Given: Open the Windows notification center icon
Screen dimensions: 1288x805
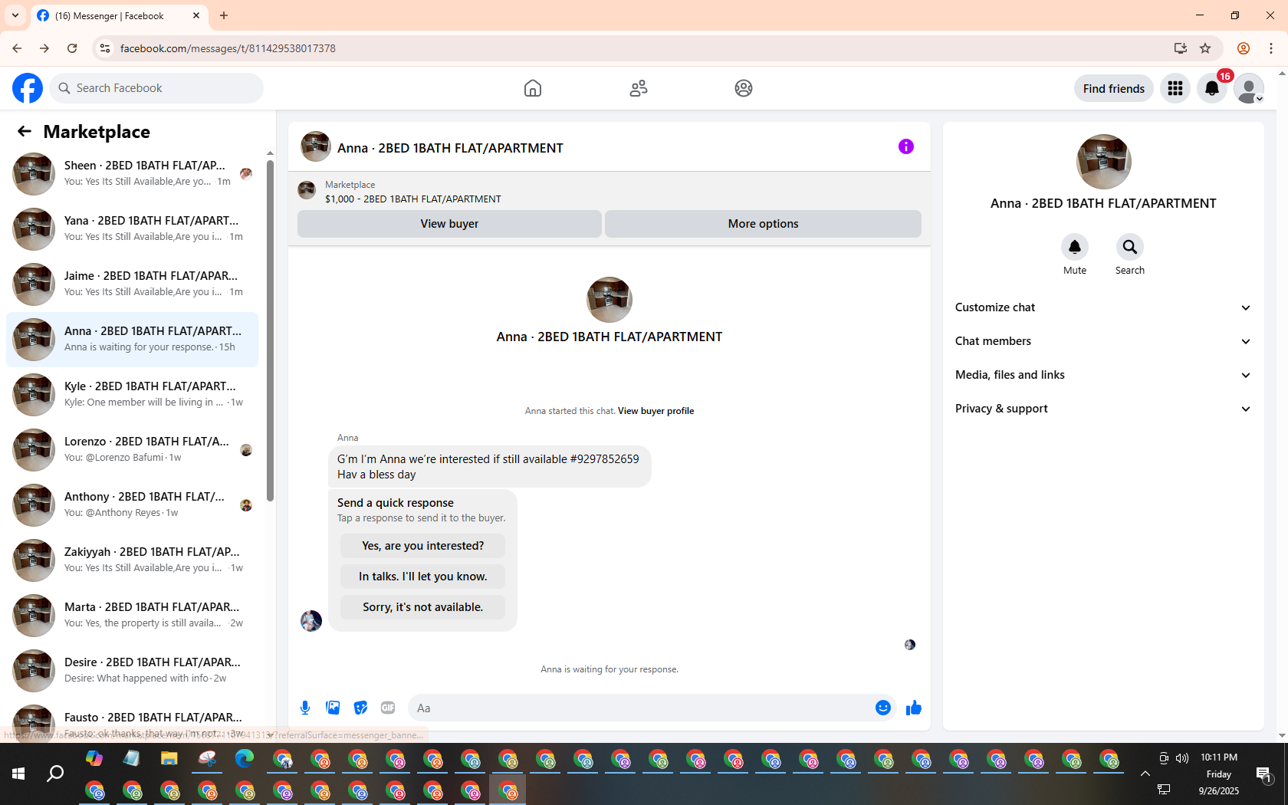Looking at the screenshot, I should tap(1263, 774).
